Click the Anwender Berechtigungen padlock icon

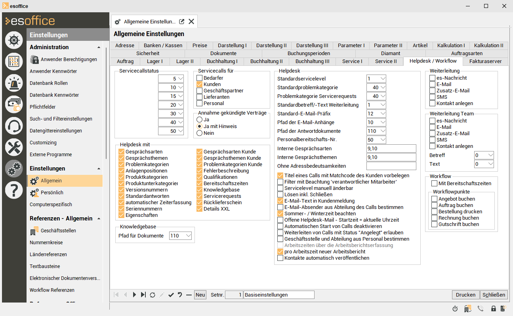34,59
